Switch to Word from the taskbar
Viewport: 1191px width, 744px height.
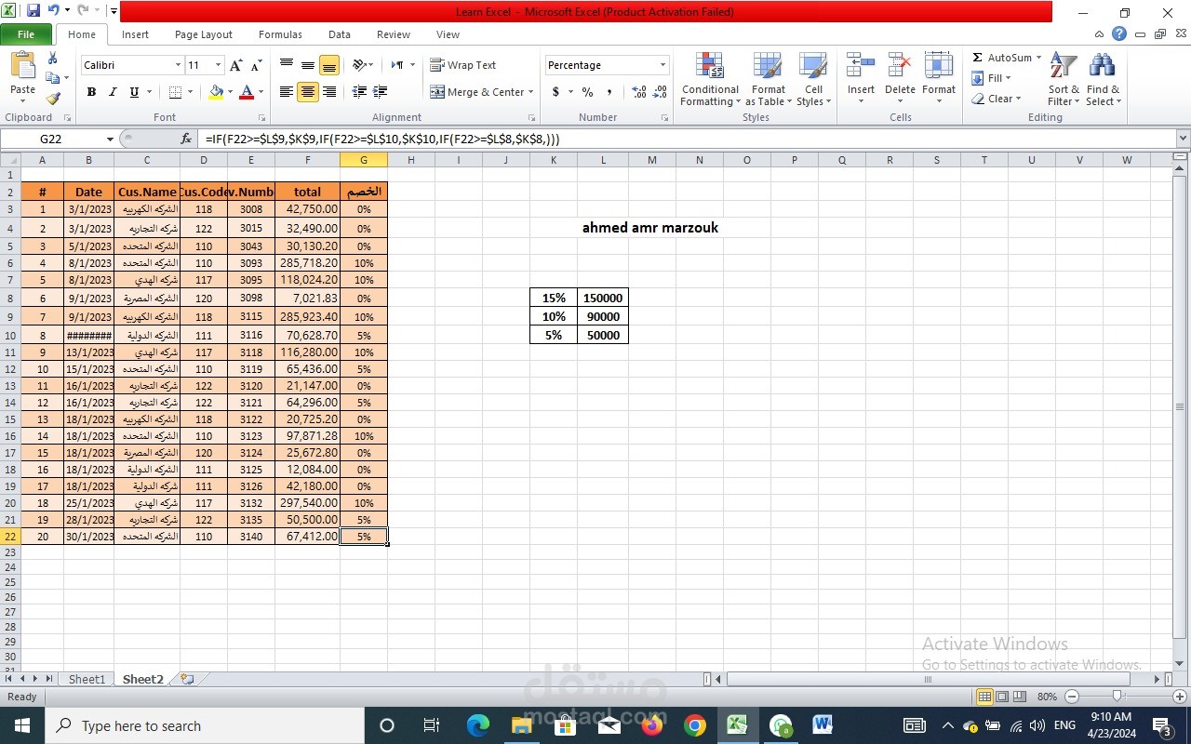[x=823, y=725]
